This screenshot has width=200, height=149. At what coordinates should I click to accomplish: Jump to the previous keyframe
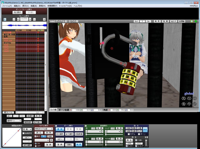[14, 19]
